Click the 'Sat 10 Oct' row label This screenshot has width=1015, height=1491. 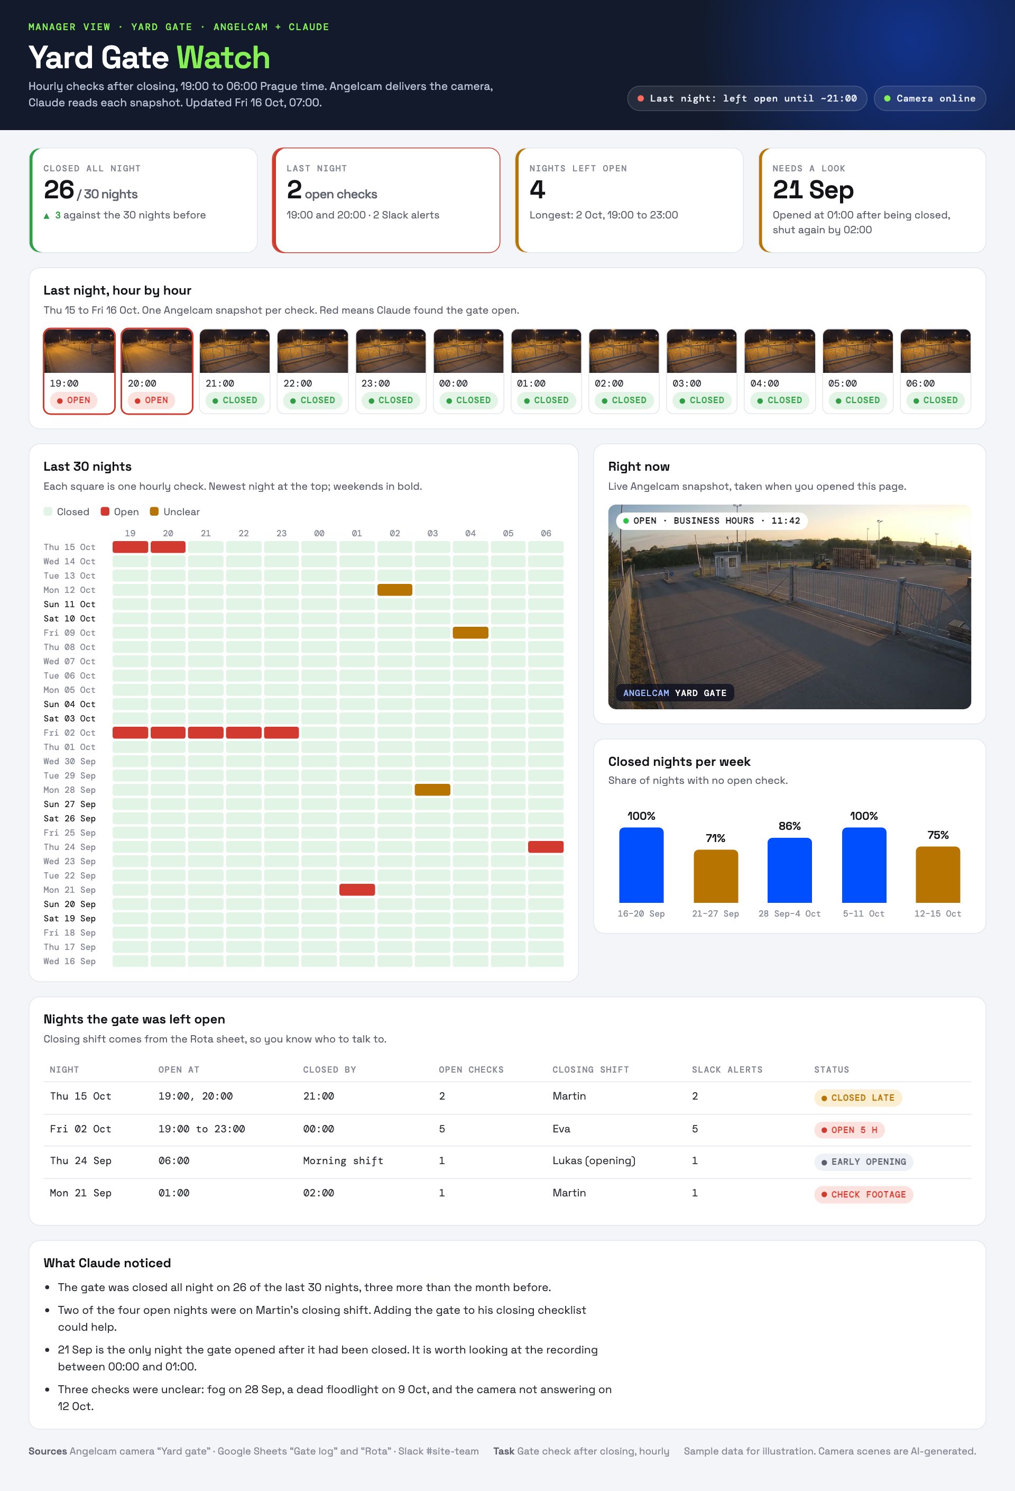69,618
